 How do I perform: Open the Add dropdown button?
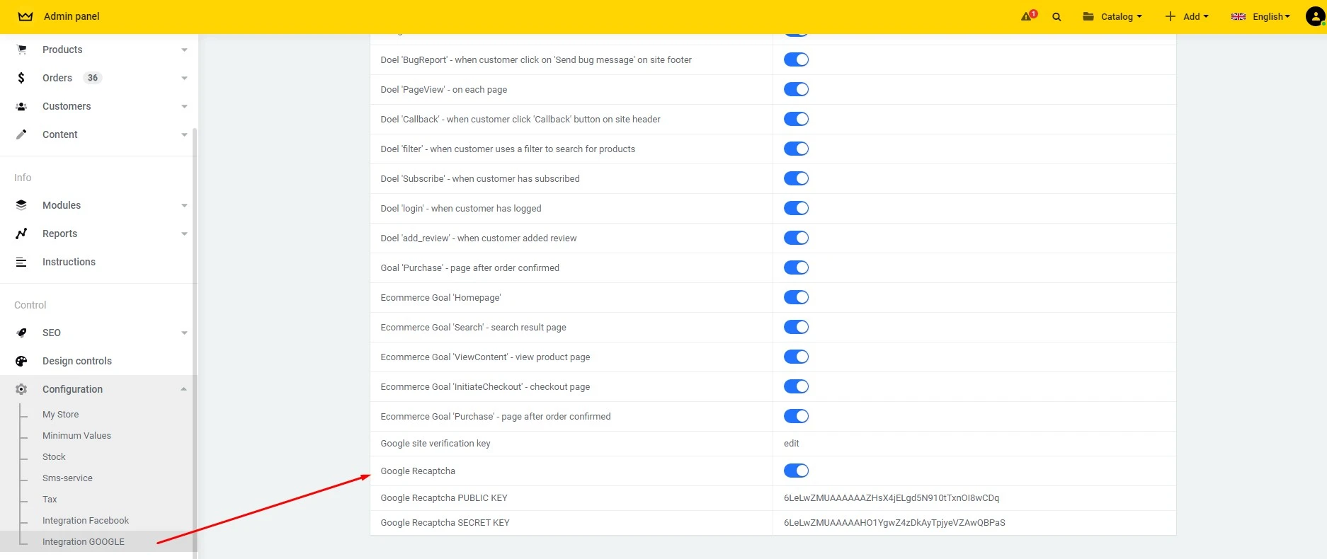tap(1187, 16)
